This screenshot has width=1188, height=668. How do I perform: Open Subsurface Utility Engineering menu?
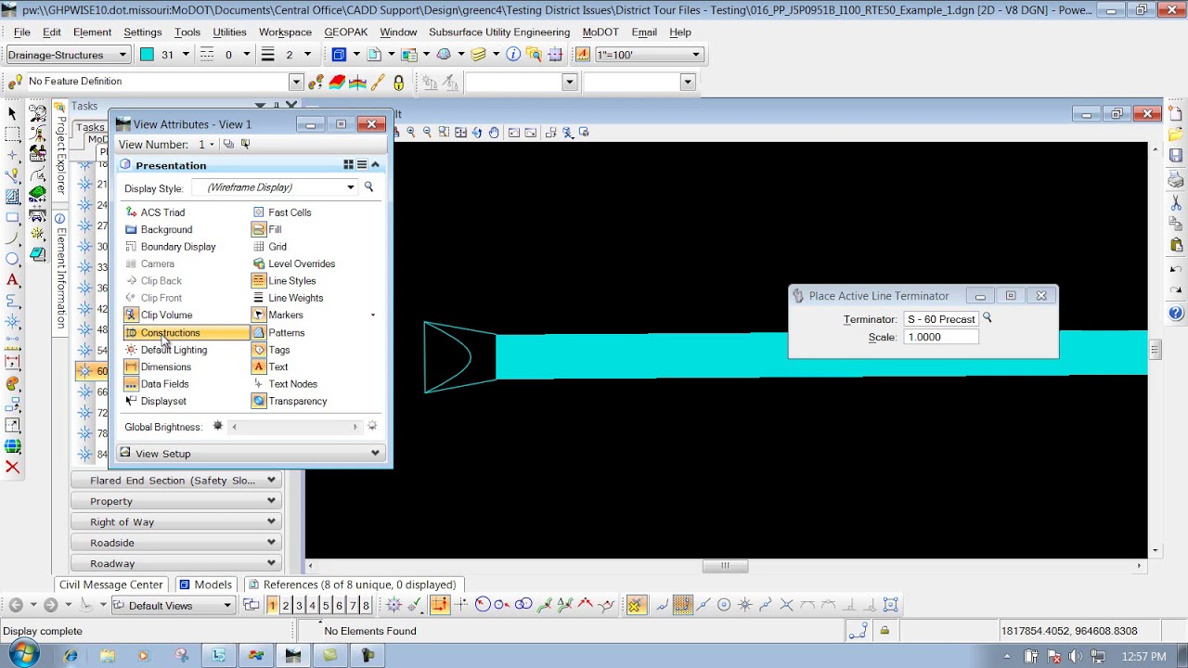499,32
